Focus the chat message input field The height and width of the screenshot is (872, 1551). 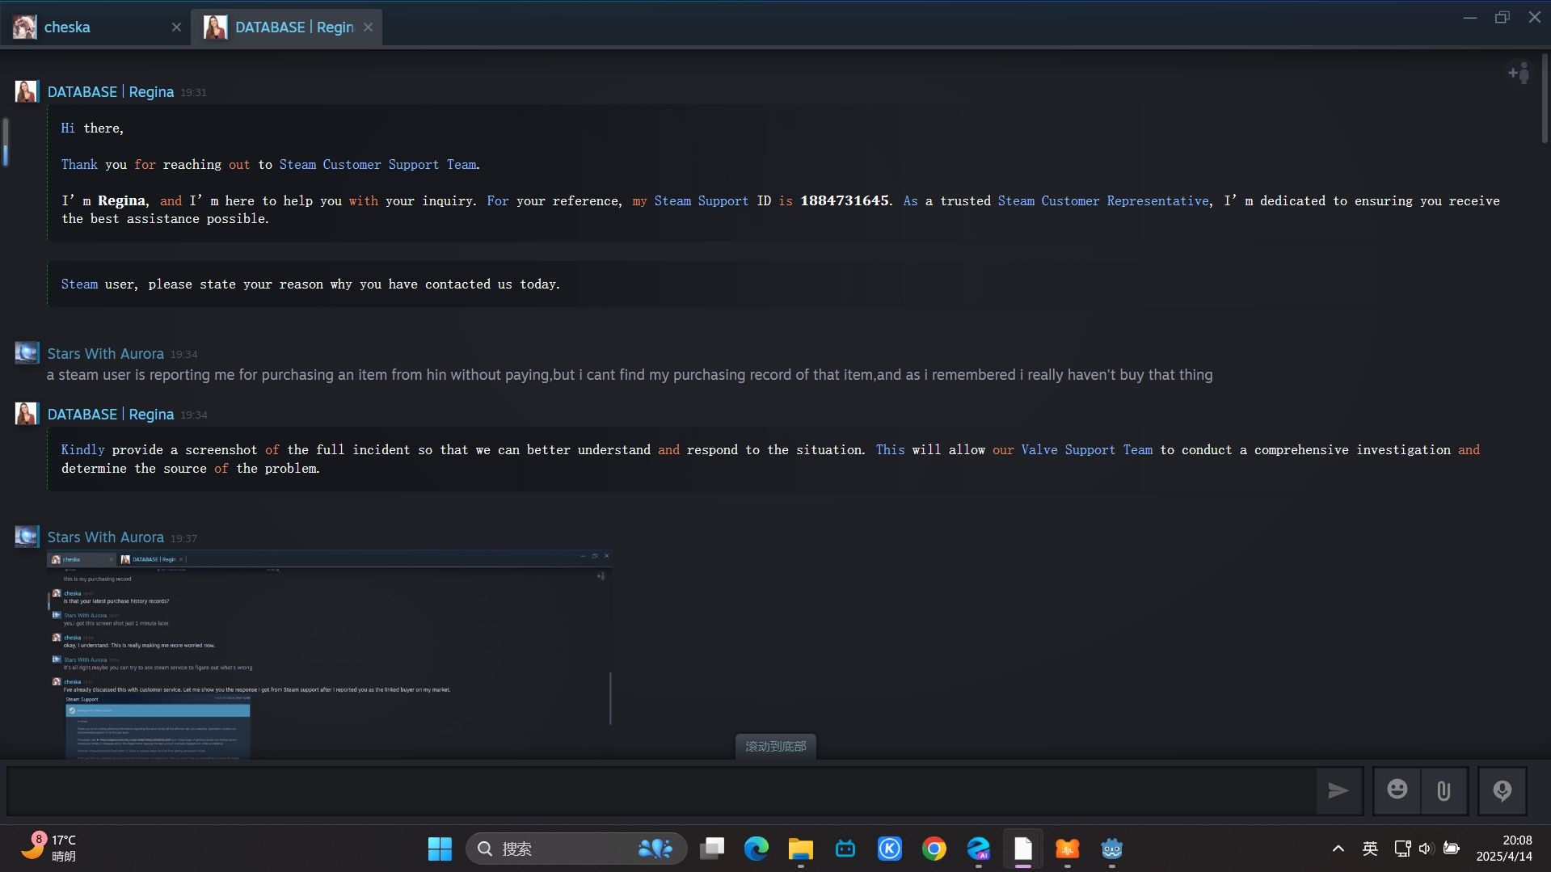click(x=660, y=790)
